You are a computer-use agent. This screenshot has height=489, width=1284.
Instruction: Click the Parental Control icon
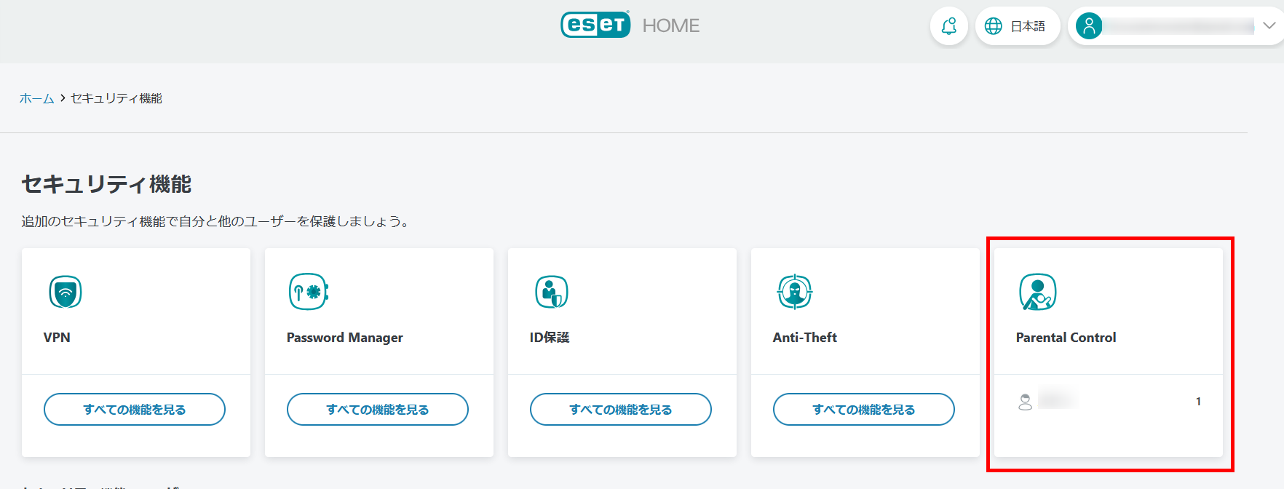point(1038,292)
